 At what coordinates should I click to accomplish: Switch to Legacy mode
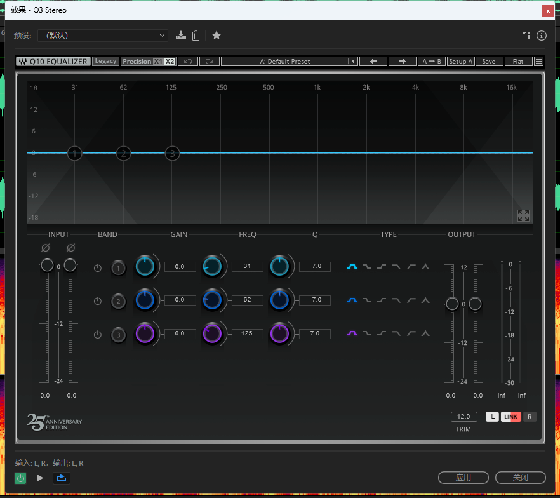(105, 61)
